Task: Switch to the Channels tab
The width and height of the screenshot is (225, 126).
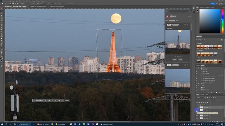Action: [x=202, y=94]
